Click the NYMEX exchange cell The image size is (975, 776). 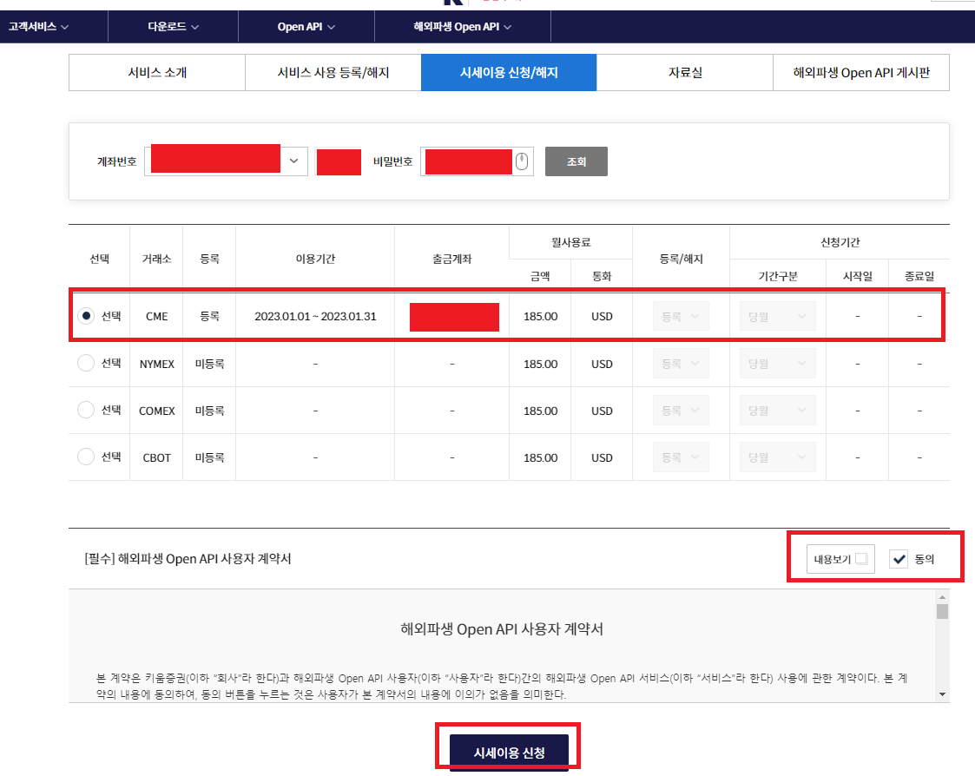click(x=156, y=364)
